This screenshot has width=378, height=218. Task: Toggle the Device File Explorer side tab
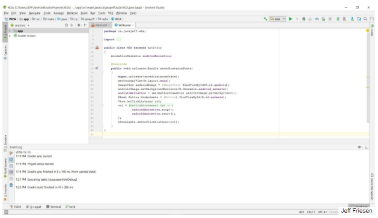pos(372,186)
